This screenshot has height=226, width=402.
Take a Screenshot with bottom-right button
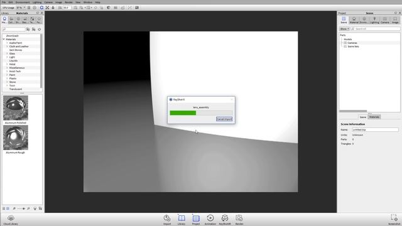[394, 220]
